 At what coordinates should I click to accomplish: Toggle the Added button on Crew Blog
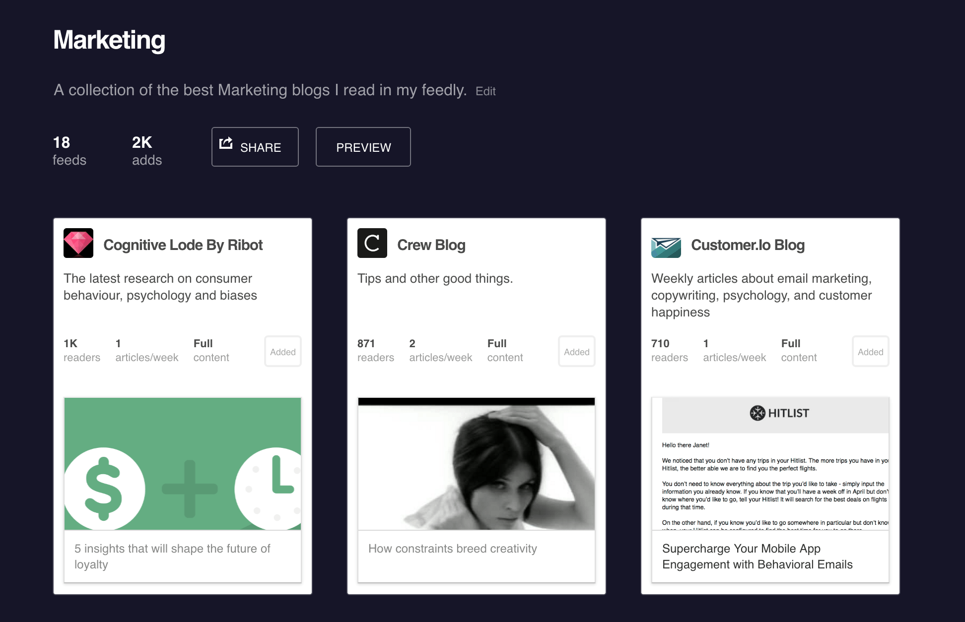576,351
